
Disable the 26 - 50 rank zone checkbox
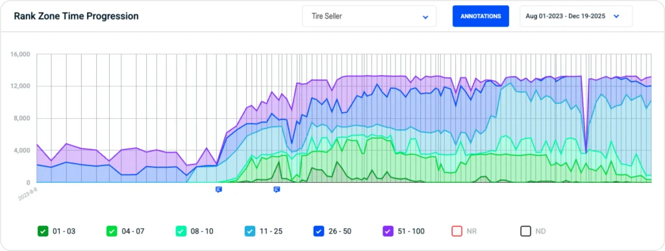pos(318,231)
